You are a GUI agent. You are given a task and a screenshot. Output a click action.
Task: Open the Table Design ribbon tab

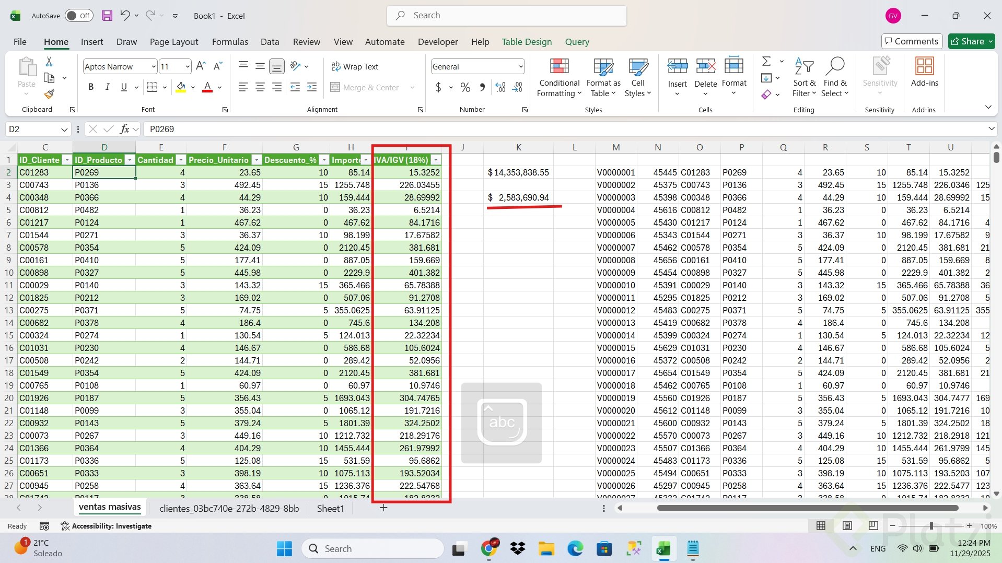(527, 42)
